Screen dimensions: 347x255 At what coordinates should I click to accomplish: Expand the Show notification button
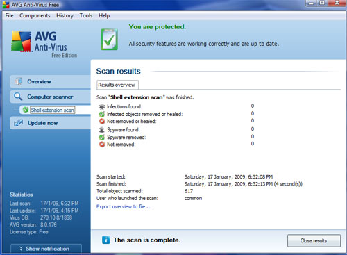click(x=46, y=249)
